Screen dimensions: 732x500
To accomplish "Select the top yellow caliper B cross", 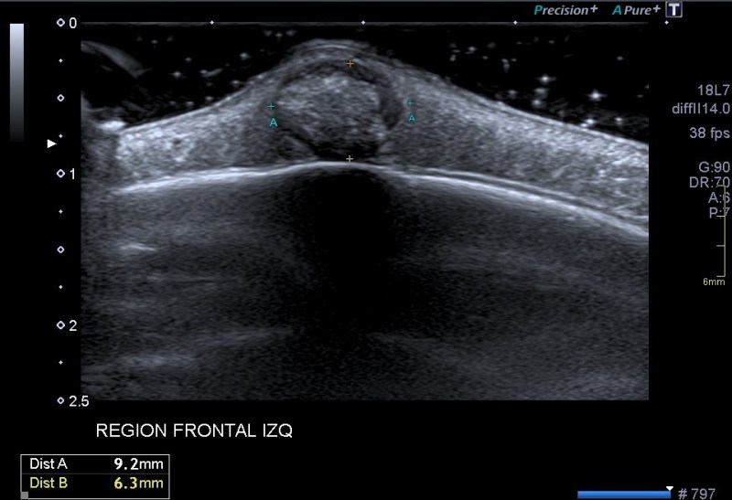I will point(350,63).
